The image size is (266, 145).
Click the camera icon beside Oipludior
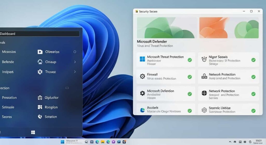[x=40, y=98]
